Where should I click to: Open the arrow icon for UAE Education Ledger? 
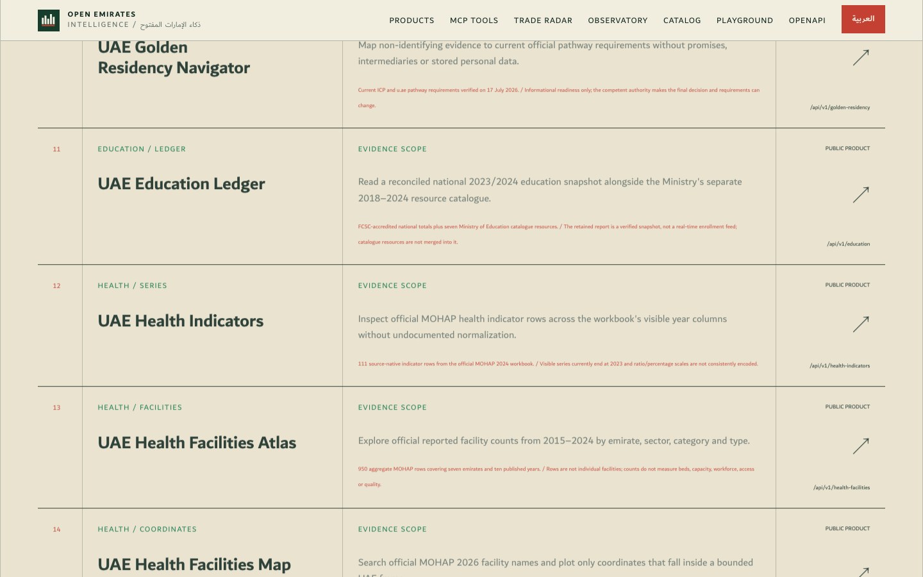[861, 195]
